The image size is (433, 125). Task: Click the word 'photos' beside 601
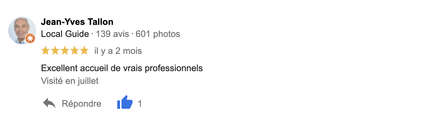pos(167,34)
